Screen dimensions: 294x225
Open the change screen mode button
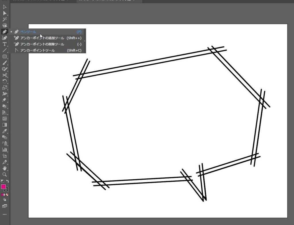click(x=5, y=206)
